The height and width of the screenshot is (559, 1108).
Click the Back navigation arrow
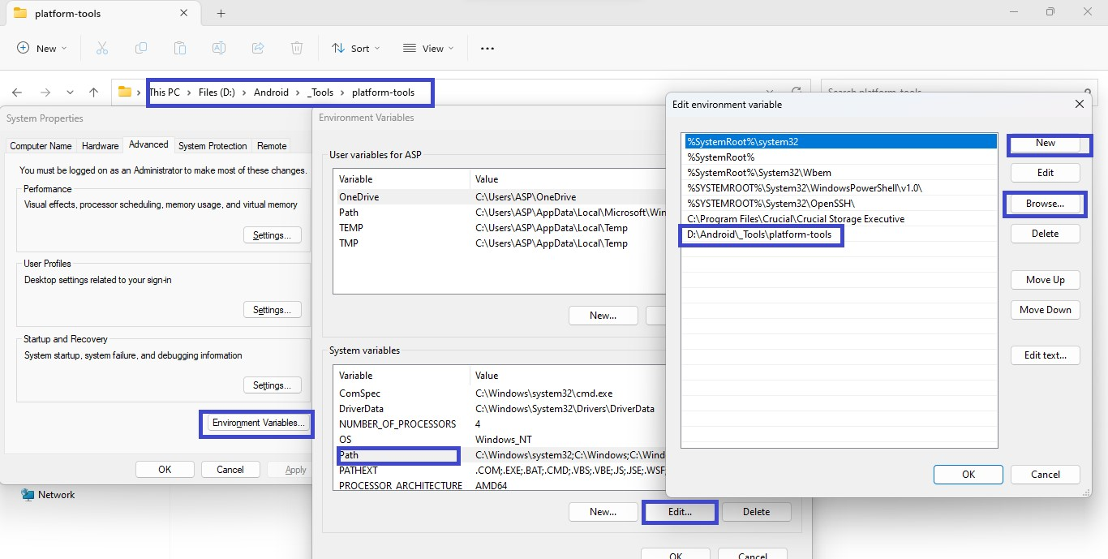[17, 92]
